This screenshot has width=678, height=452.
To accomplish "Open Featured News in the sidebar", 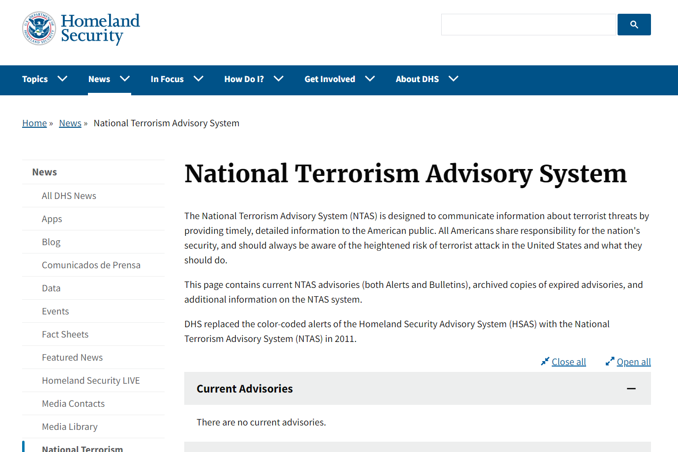I will point(93,357).
